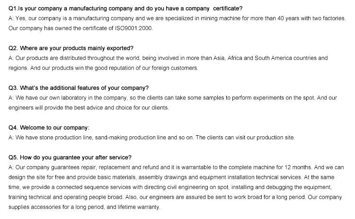The image size is (355, 219).
Task: Click the line about accessories and lifetime warranty
Action: [x=85, y=206]
